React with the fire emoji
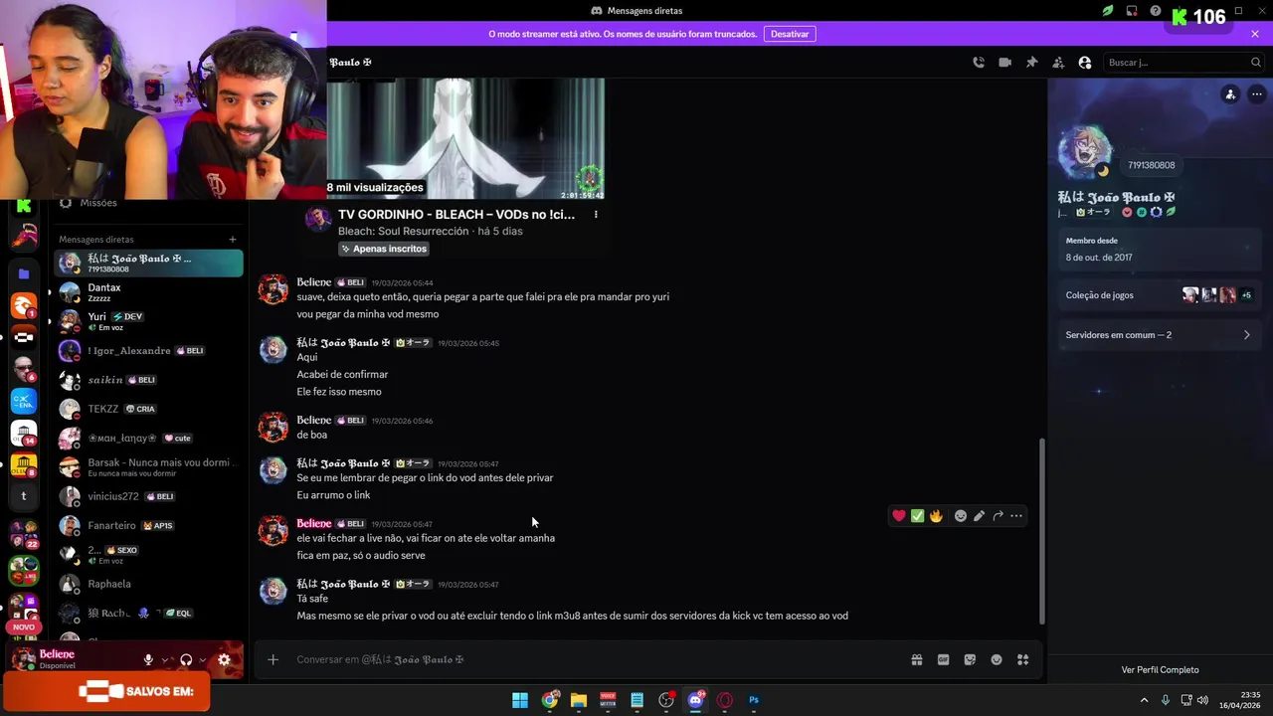The image size is (1273, 716). click(x=936, y=516)
